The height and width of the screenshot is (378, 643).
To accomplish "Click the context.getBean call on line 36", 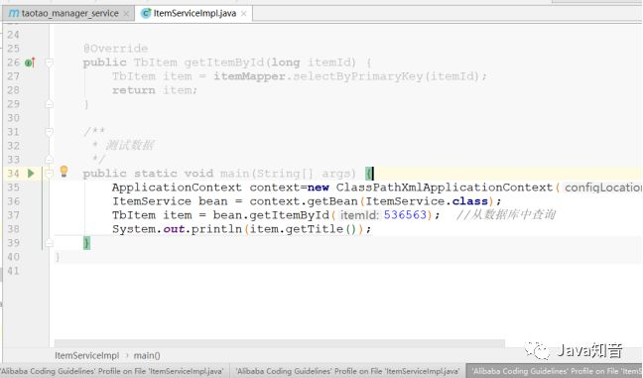I will point(304,201).
